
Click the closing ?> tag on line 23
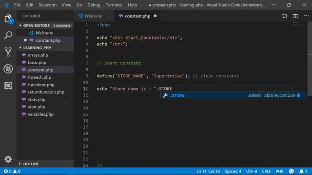coord(99,165)
